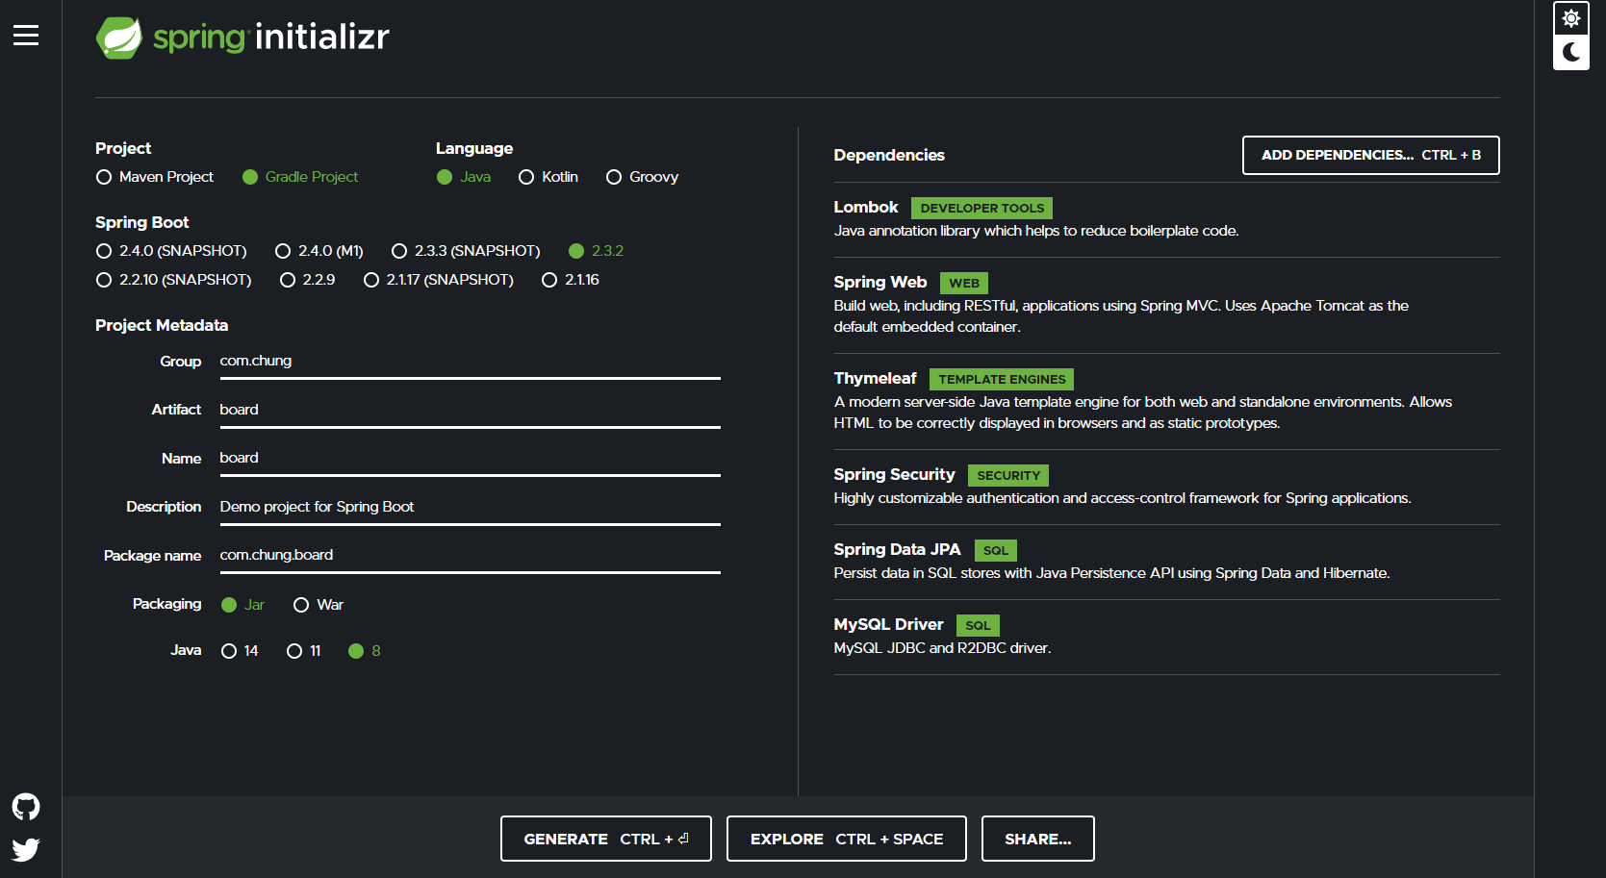Click the DEVELOPER TOOLS tag
The image size is (1606, 878).
click(x=981, y=208)
